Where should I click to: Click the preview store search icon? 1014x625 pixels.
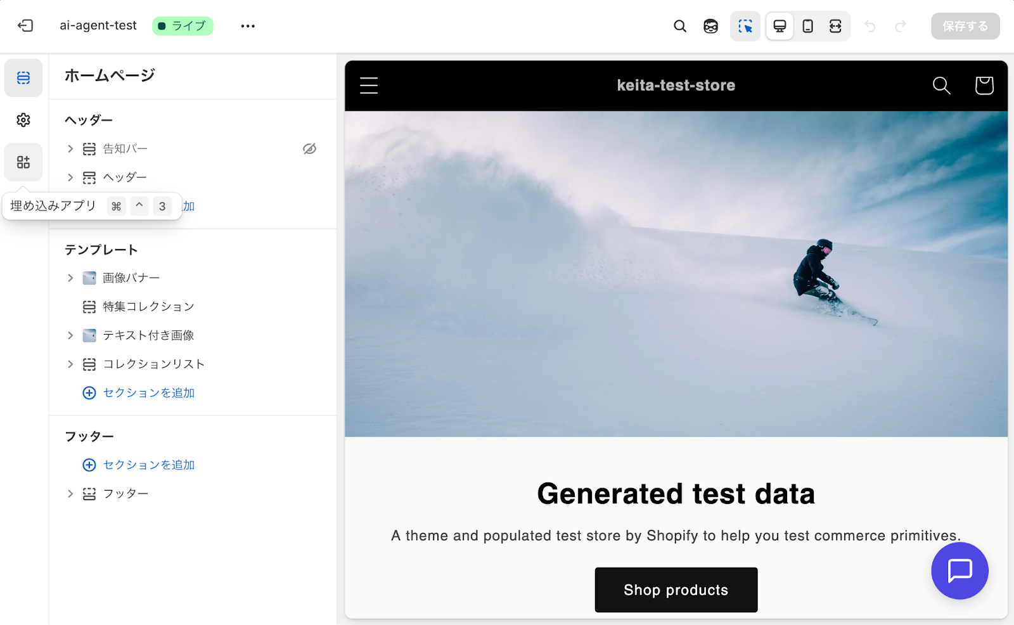[x=942, y=86]
